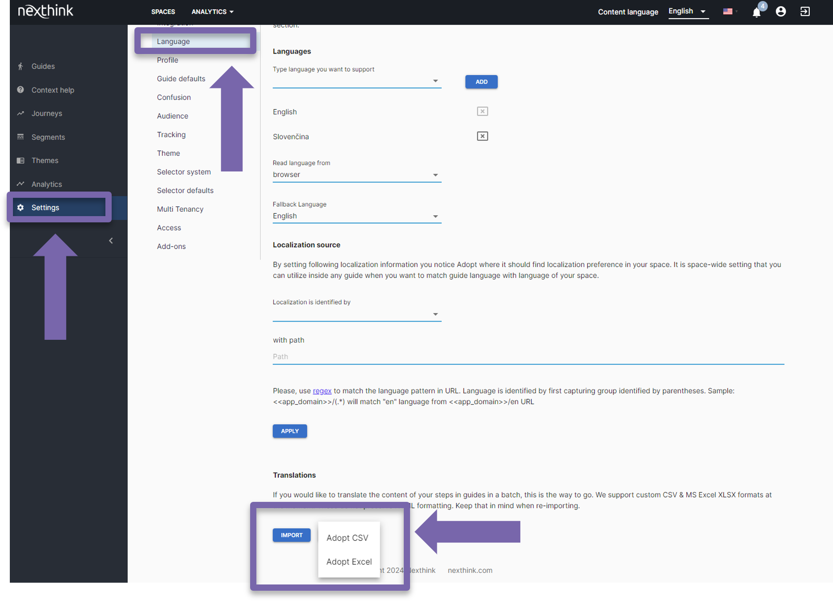Click the Path input field
Image resolution: width=833 pixels, height=601 pixels.
pos(528,356)
